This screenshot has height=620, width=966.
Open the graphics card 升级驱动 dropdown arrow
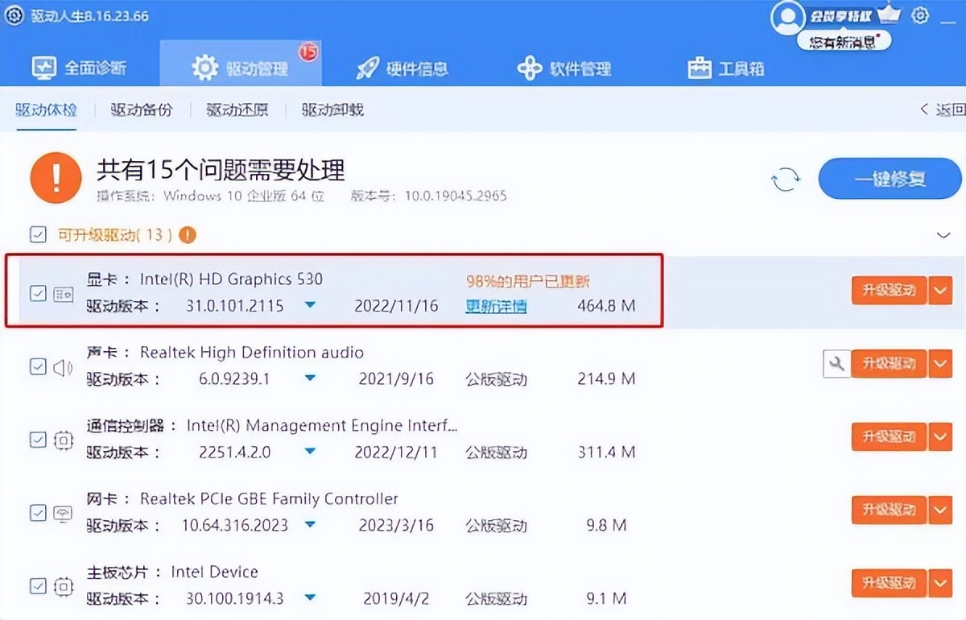coord(940,290)
